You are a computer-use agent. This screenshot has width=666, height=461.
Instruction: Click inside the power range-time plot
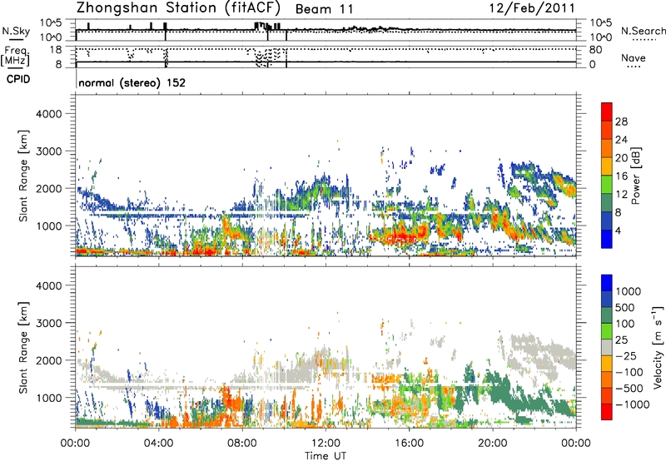pyautogui.click(x=326, y=176)
